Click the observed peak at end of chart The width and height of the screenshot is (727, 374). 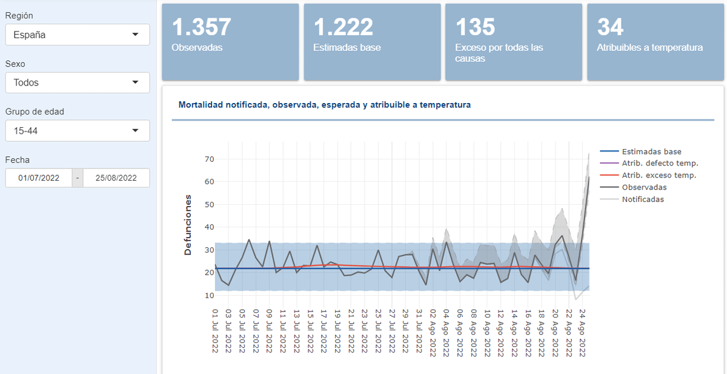589,177
